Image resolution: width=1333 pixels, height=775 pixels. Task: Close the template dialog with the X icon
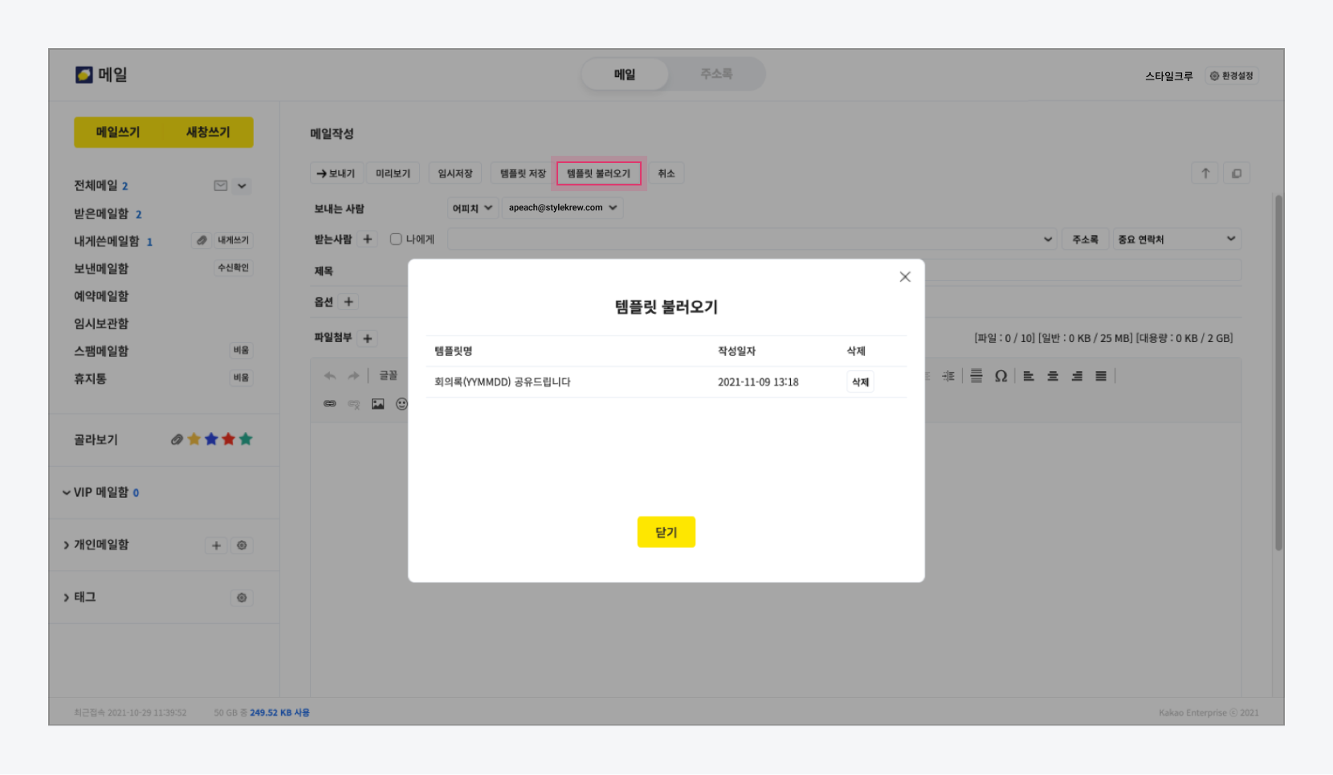905,277
